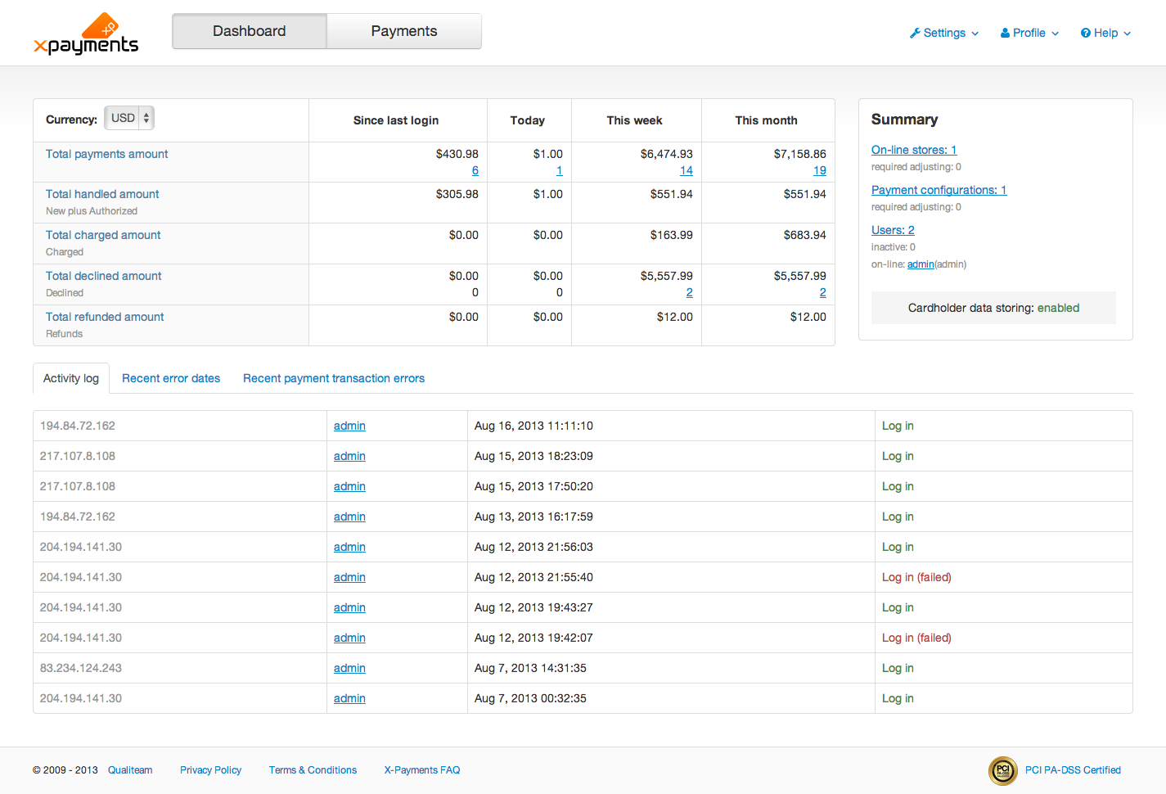Image resolution: width=1166 pixels, height=794 pixels.
Task: Click the Settings wrench icon
Action: click(x=915, y=33)
